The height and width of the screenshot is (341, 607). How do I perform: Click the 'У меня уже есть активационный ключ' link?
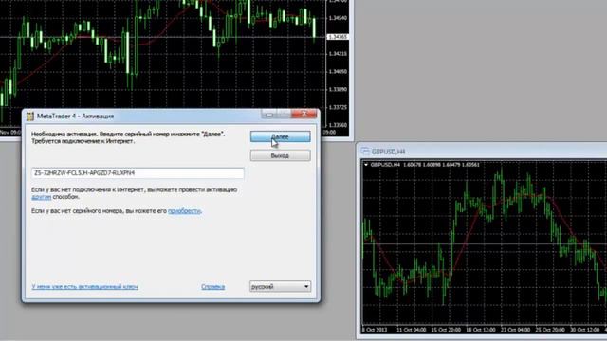(84, 286)
